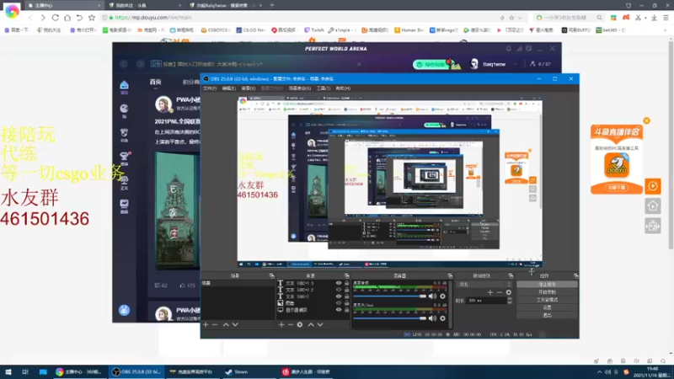
Task: Mute microphone speaker icon in mixer
Action: 432,318
